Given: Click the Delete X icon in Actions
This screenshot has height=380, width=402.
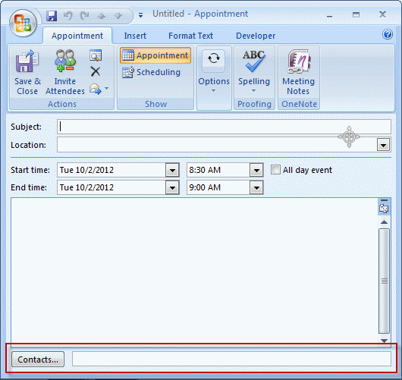Looking at the screenshot, I should click(x=96, y=71).
